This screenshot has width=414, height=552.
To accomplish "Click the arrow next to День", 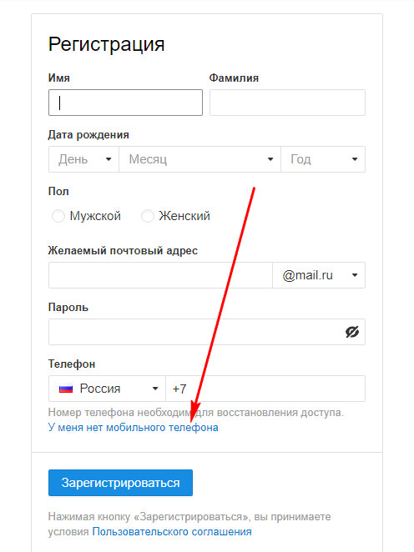I will click(109, 159).
